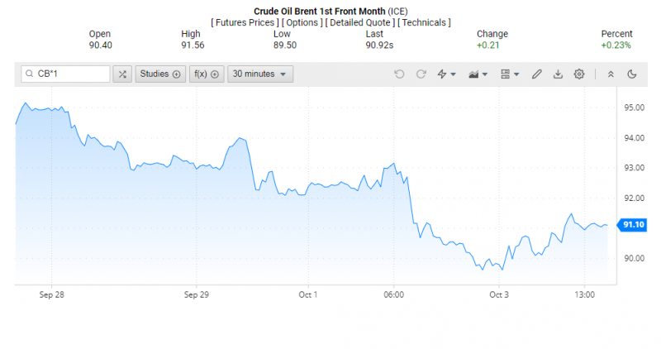Switch to the Technicals link
This screenshot has height=349, width=661.
[x=424, y=22]
